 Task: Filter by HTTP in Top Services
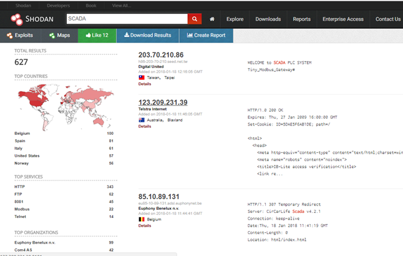tap(19, 186)
